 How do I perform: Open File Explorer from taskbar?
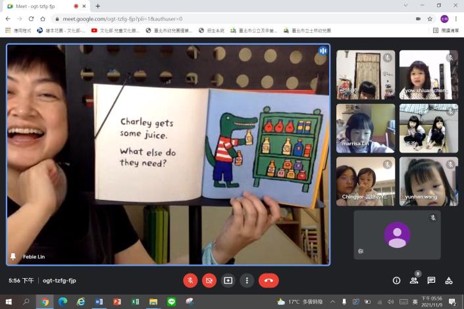[153, 302]
